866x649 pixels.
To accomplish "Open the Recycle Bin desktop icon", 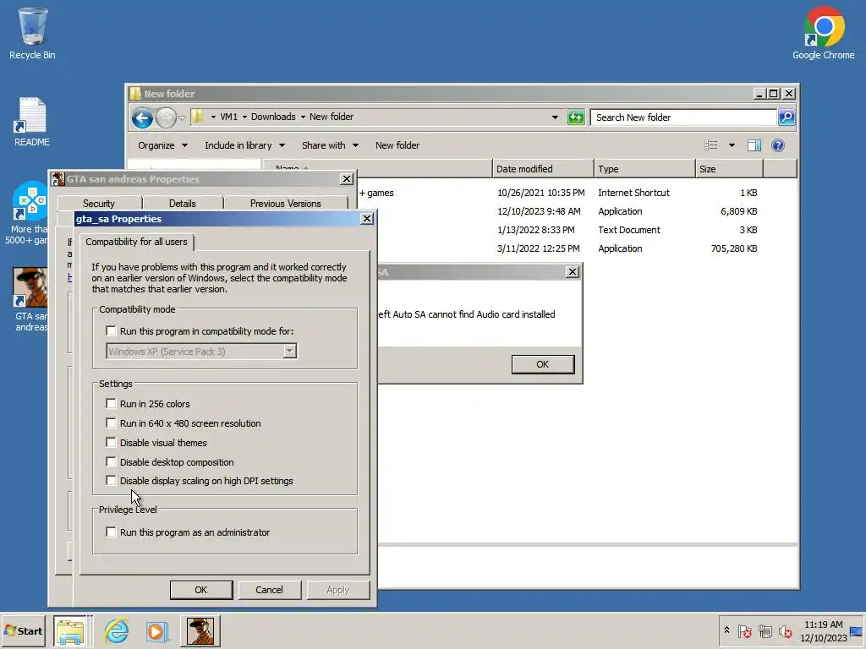I will [x=32, y=33].
